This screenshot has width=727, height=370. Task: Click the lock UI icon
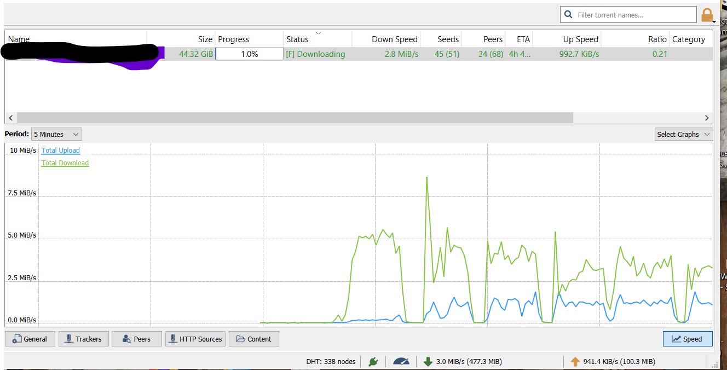[707, 15]
